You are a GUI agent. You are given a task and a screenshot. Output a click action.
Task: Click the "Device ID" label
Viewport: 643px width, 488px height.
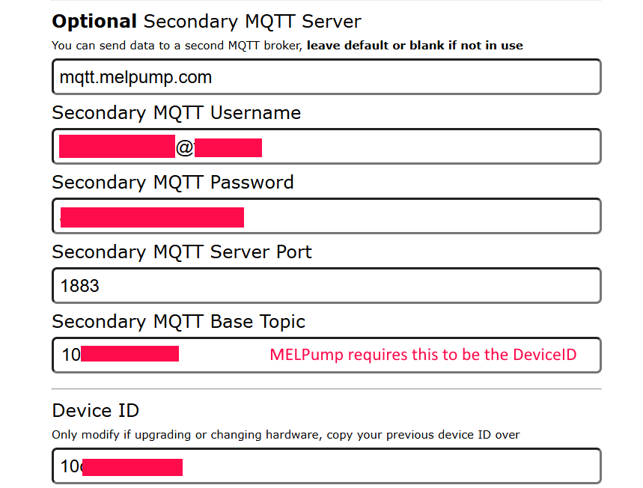tap(95, 411)
